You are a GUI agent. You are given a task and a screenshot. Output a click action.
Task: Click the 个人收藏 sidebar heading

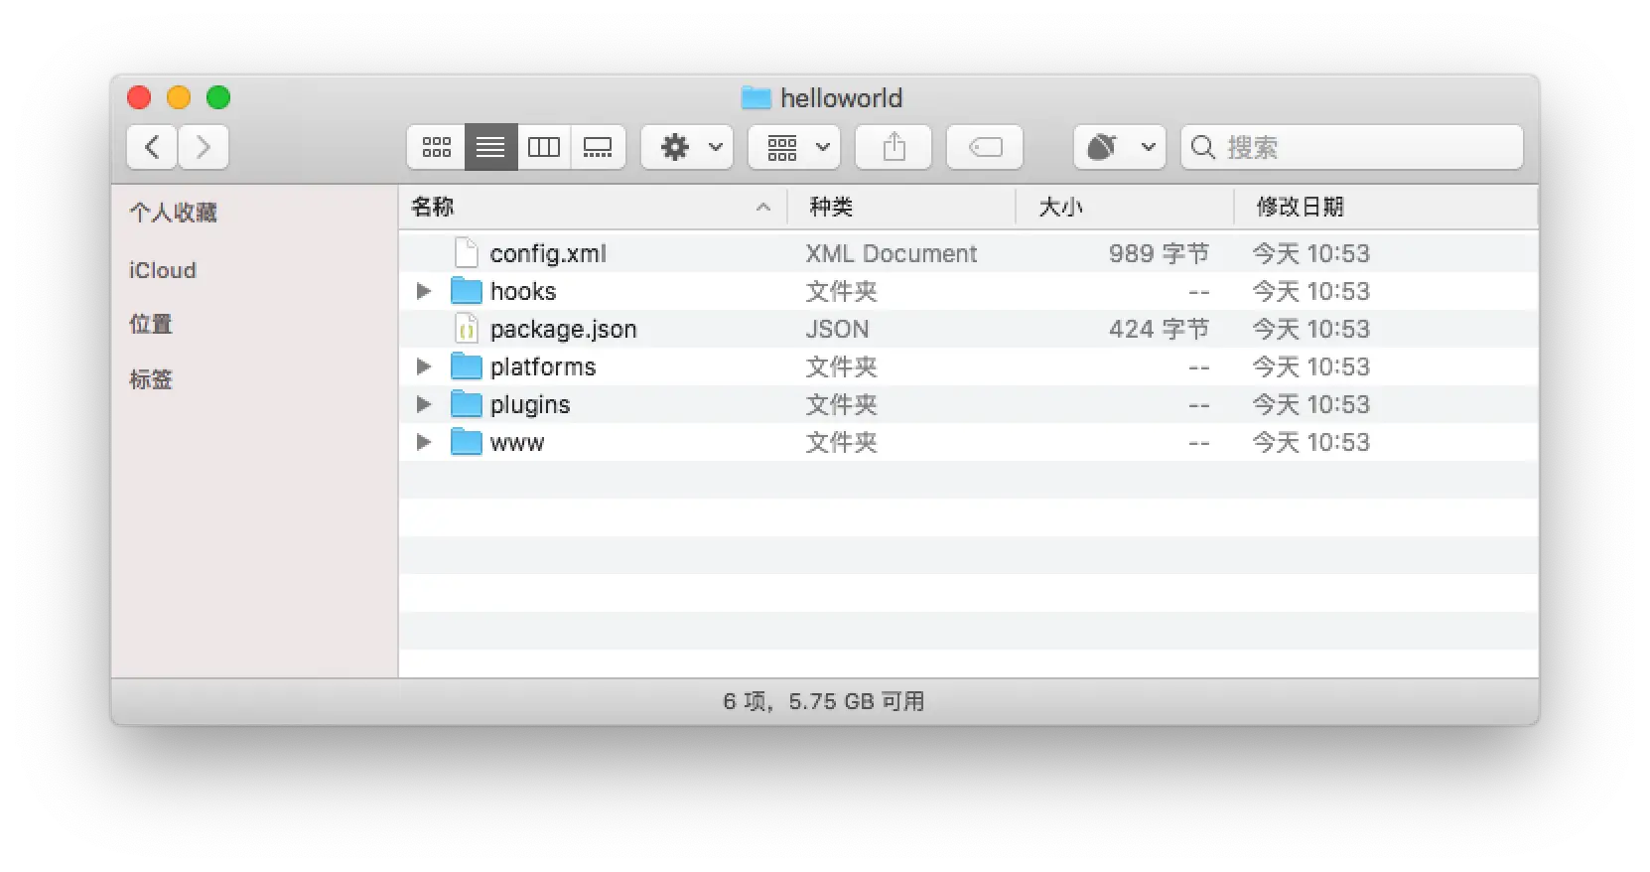coord(173,213)
